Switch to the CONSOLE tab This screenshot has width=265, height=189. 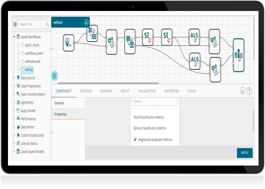86,91
